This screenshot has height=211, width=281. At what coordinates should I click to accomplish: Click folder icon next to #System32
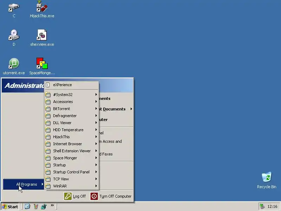(x=48, y=95)
